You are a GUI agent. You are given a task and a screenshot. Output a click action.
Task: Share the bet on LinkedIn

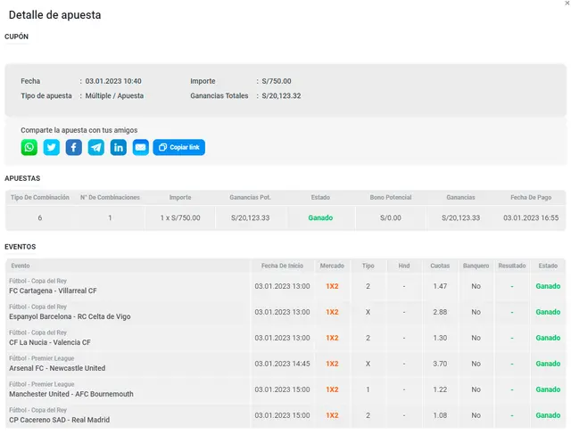click(x=119, y=147)
